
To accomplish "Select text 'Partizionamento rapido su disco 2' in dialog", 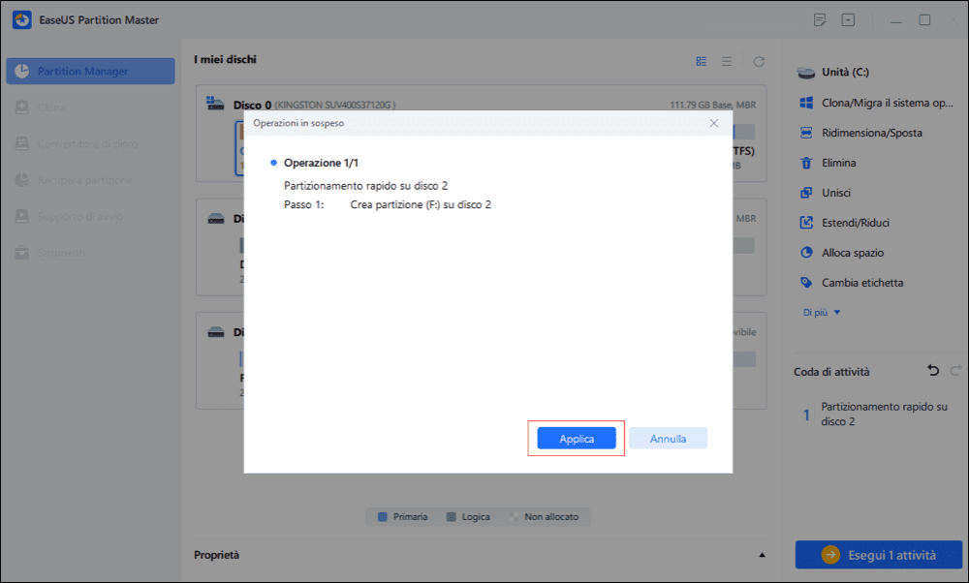I will [x=366, y=185].
